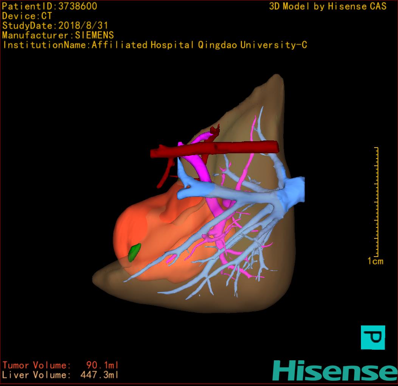Select the small dark red vessel branch at top
Screen dimensions: 398x386
[215, 131]
